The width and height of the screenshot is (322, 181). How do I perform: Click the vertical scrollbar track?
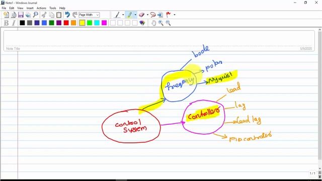(x=320, y=99)
